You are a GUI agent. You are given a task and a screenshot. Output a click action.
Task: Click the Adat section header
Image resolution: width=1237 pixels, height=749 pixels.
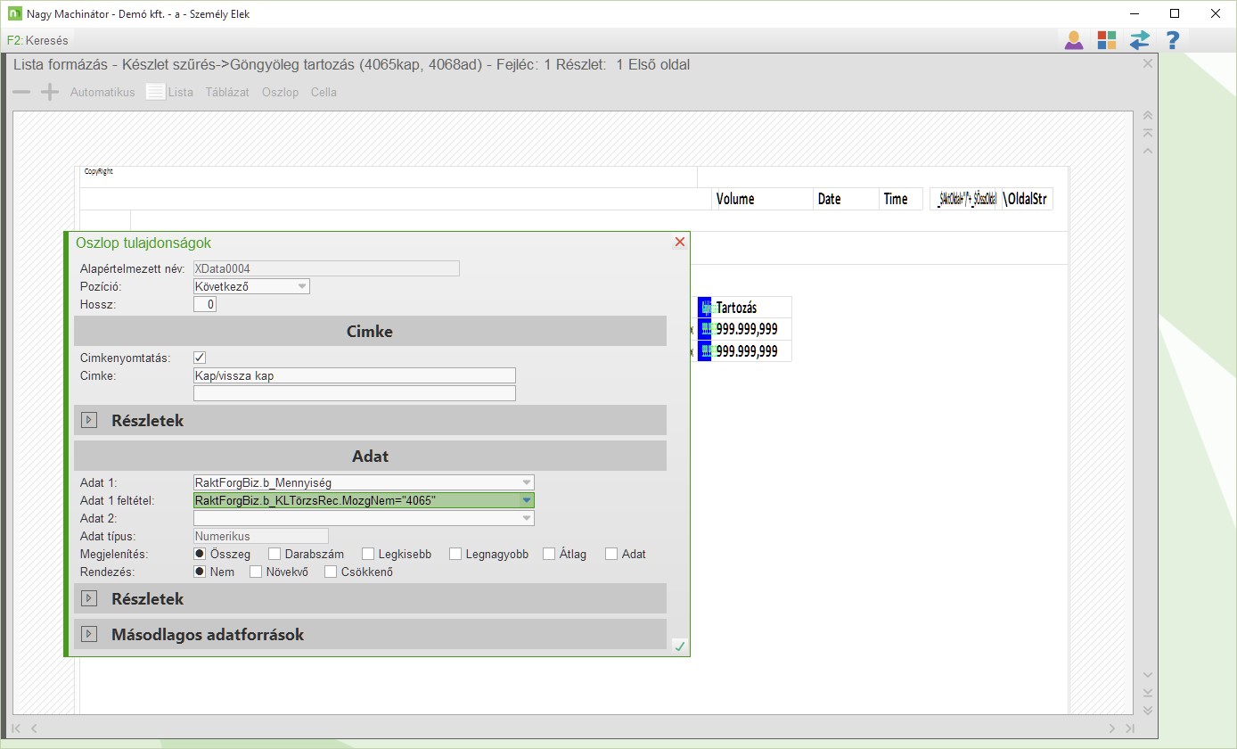370,456
